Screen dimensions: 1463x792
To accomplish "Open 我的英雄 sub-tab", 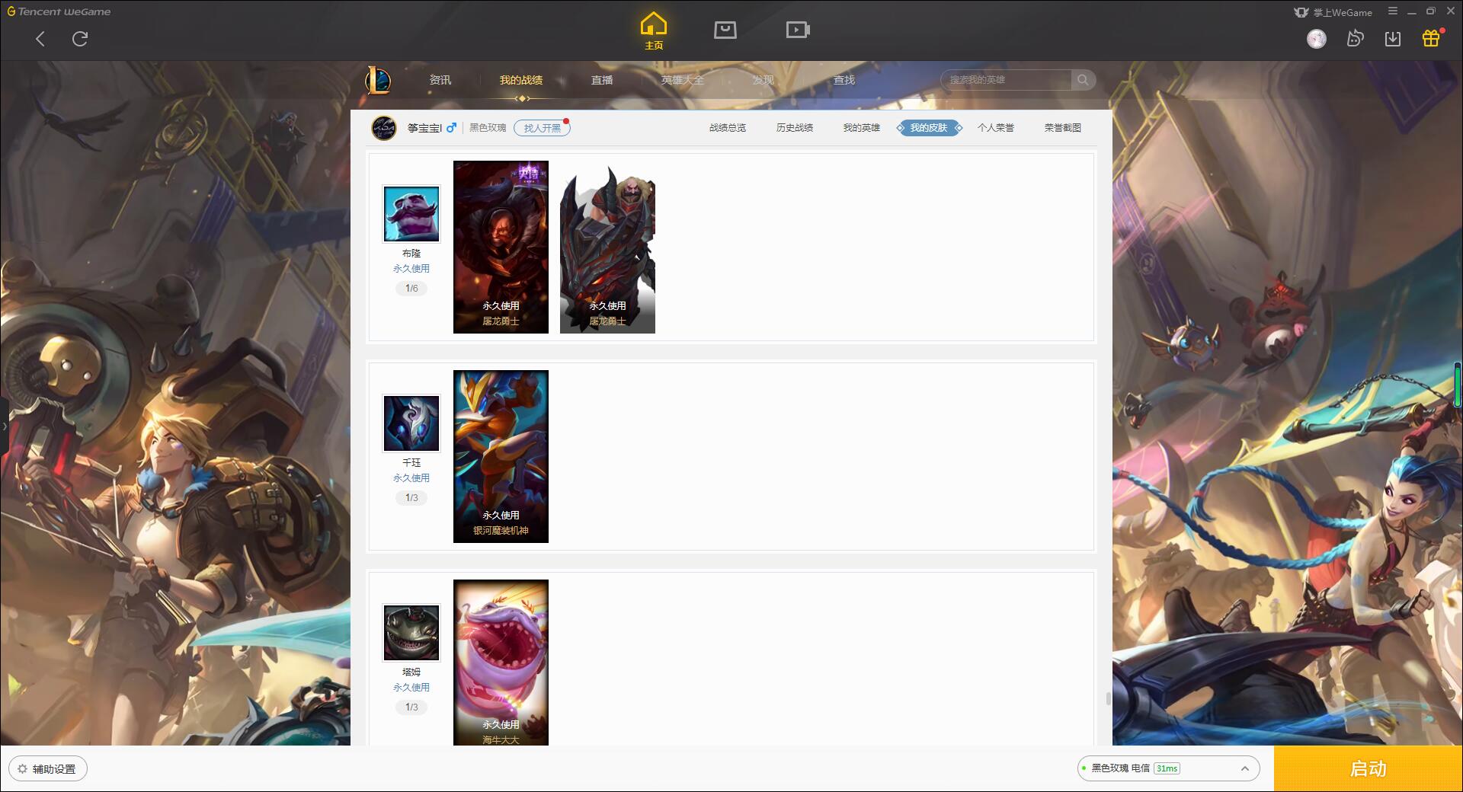I will click(862, 128).
